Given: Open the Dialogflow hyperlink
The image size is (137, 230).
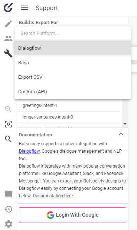Looking at the screenshot, I should tap(29, 151).
